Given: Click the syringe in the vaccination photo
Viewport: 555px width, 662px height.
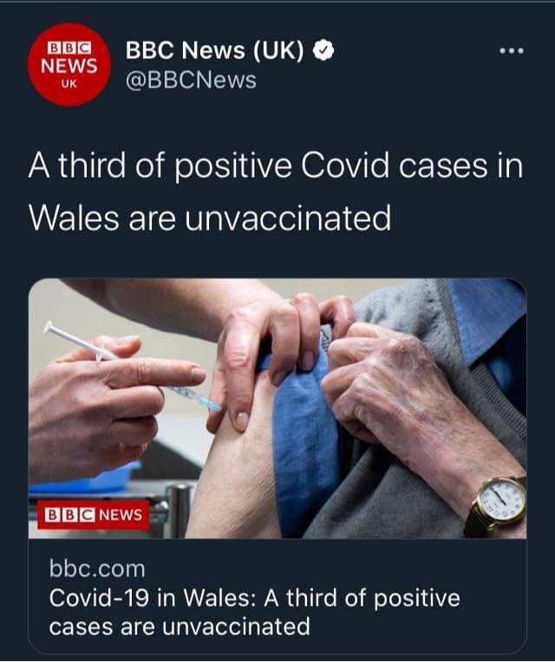Looking at the screenshot, I should 133,367.
